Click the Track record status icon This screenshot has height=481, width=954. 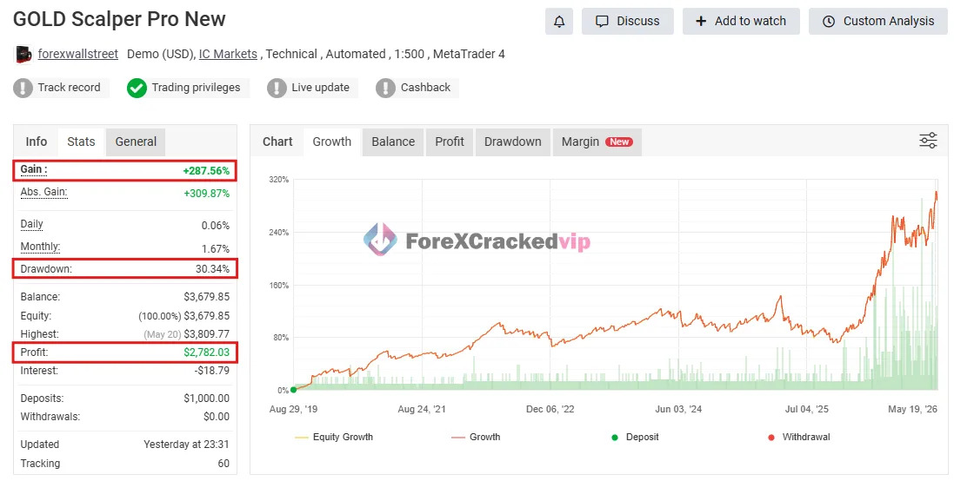(23, 88)
